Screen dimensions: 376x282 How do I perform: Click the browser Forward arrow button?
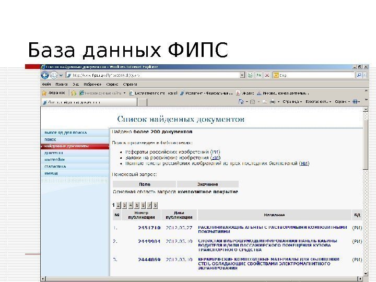[54, 75]
